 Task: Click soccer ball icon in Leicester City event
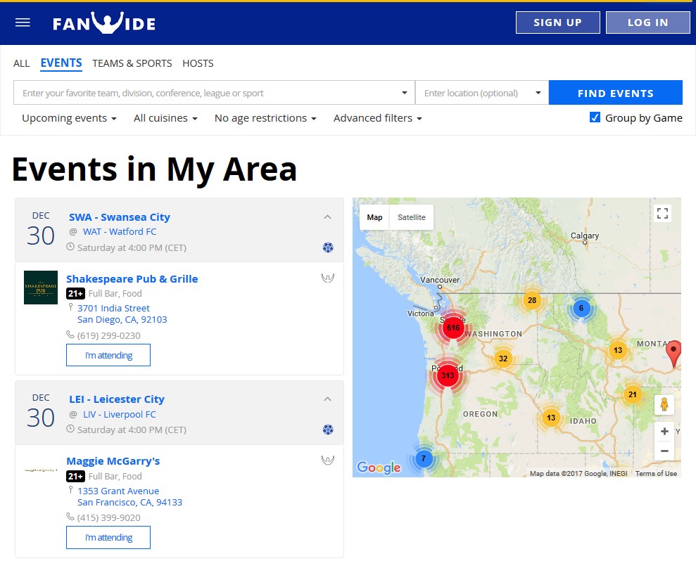[328, 430]
